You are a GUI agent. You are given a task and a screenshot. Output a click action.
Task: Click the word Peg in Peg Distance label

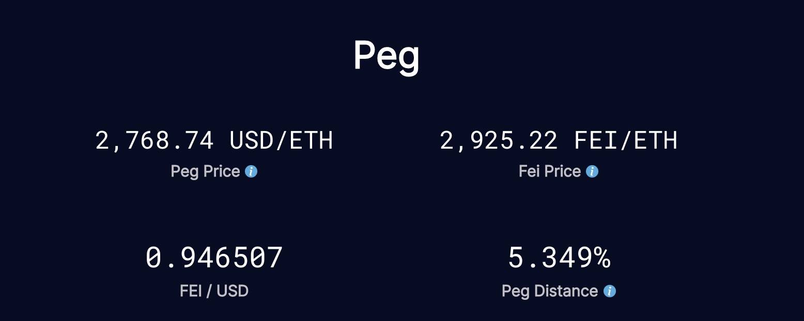pos(516,291)
